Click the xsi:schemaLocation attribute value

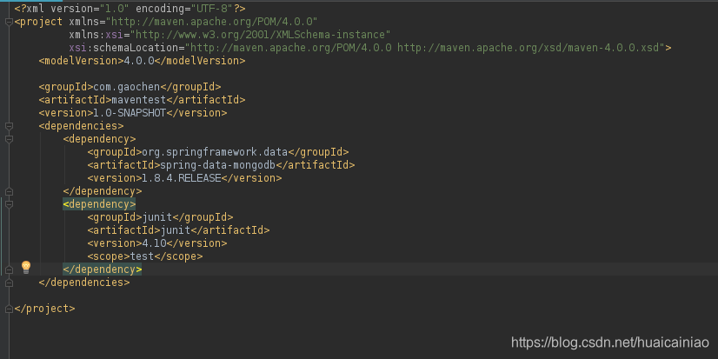(424, 48)
